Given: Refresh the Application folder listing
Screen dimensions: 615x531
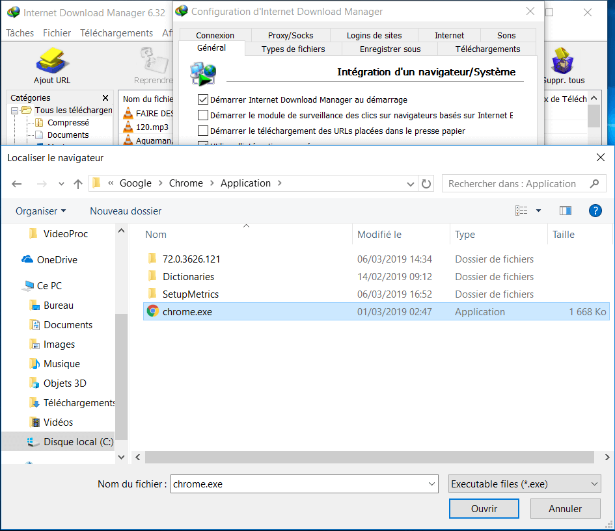Looking at the screenshot, I should pos(426,183).
